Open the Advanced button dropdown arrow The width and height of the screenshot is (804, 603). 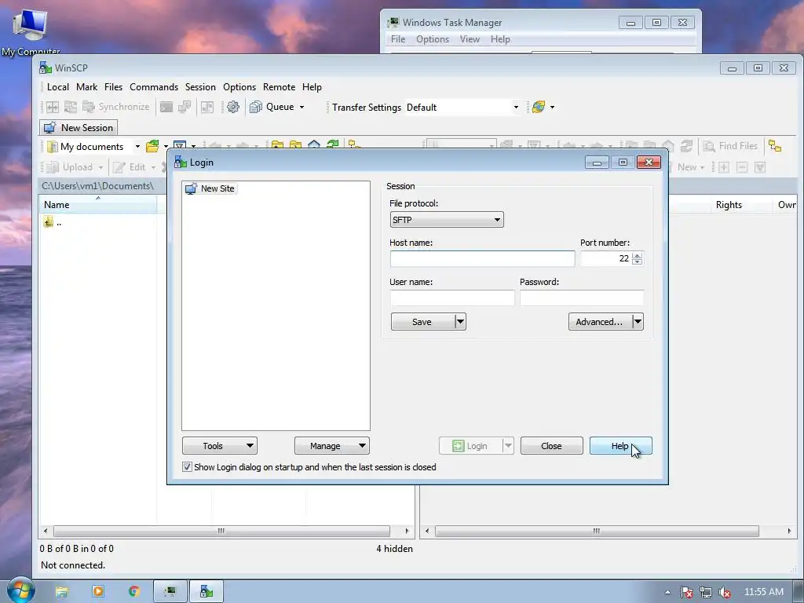point(638,322)
